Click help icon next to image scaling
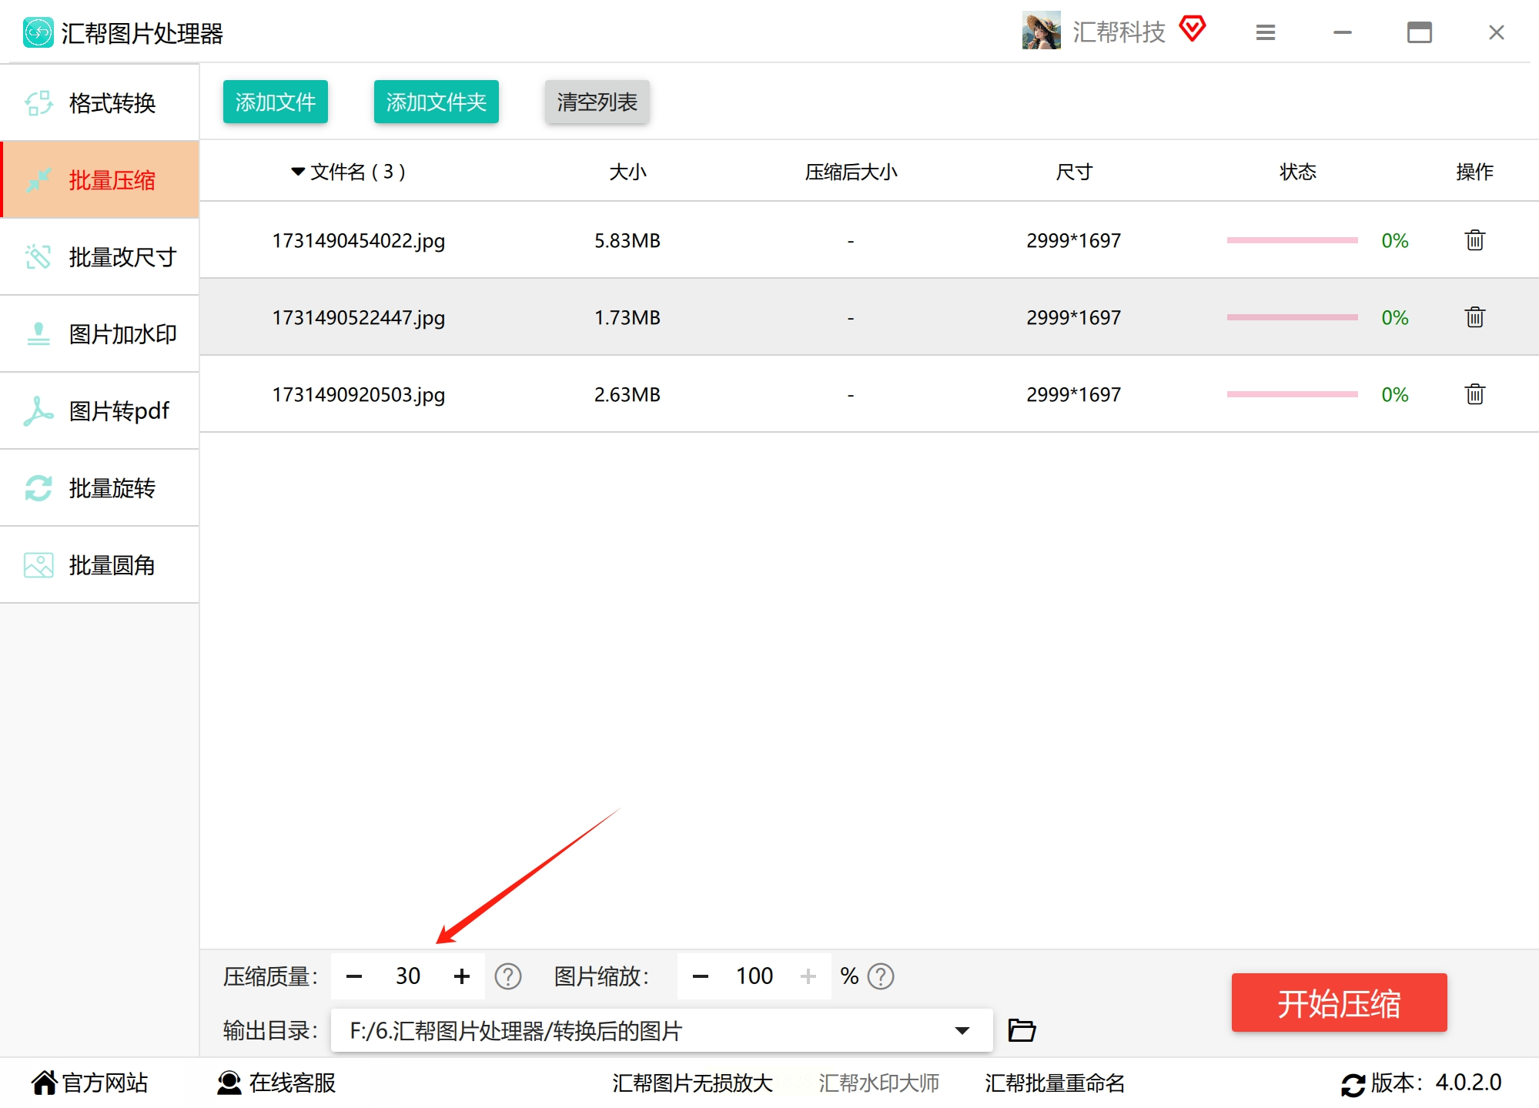The height and width of the screenshot is (1108, 1539). point(881,976)
